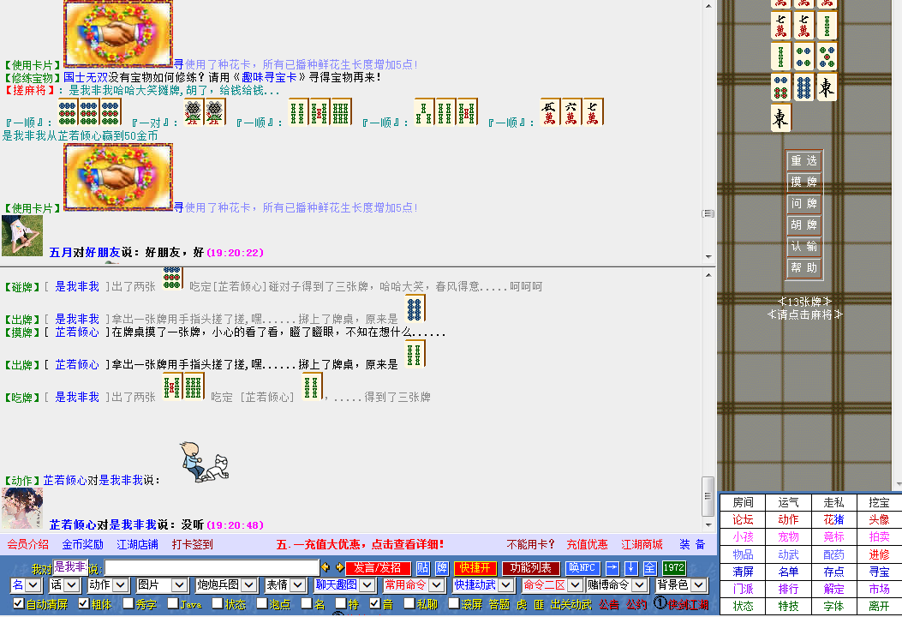Click the blue down-arrow ↓ toolbar icon
Screen dimensions: 902x617
[x=631, y=568]
